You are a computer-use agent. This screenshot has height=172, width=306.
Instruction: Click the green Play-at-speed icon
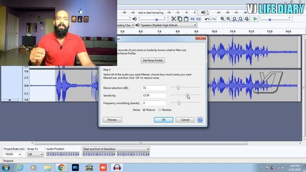coord(255,19)
